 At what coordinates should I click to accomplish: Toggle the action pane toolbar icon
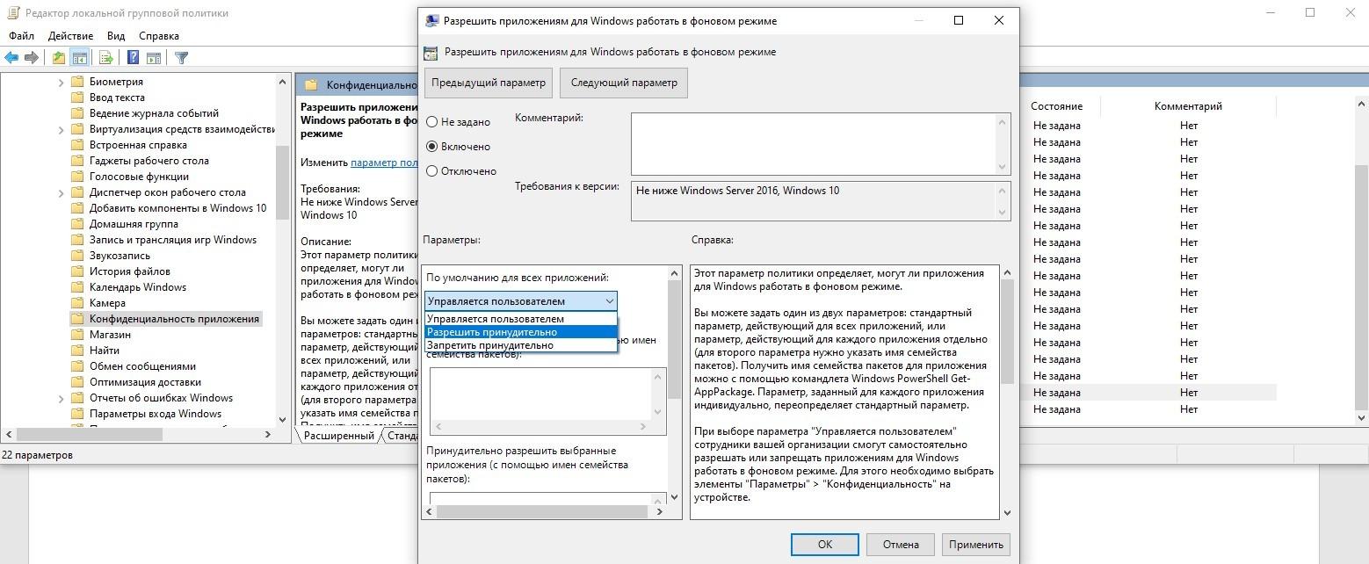(x=154, y=58)
